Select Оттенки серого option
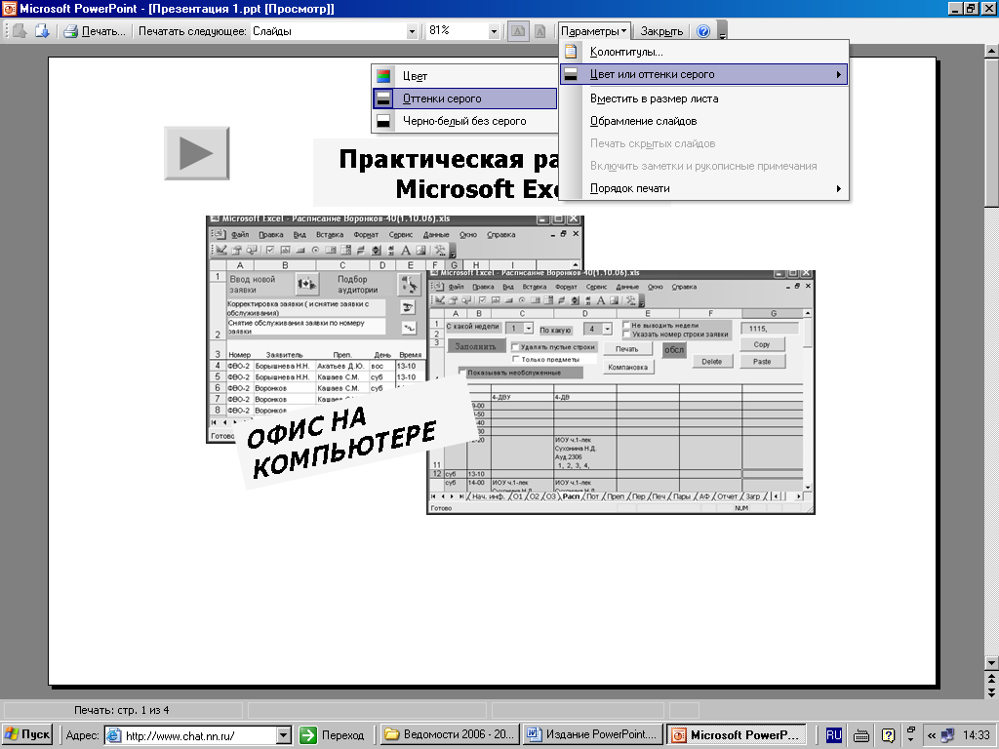Viewport: 999px width, 749px height. click(464, 99)
